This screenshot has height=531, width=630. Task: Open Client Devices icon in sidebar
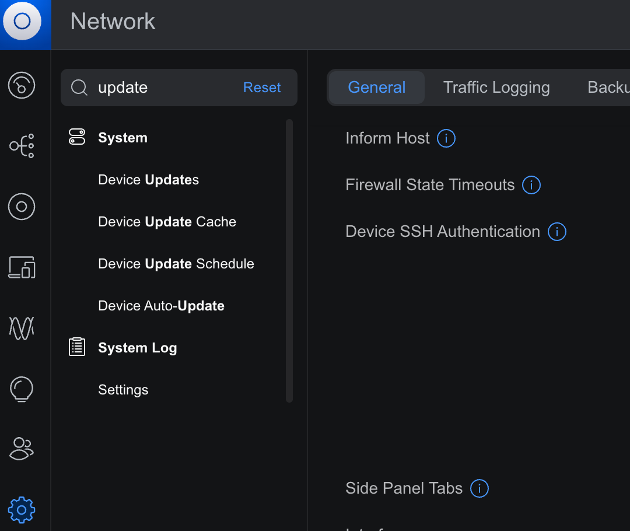(x=22, y=267)
